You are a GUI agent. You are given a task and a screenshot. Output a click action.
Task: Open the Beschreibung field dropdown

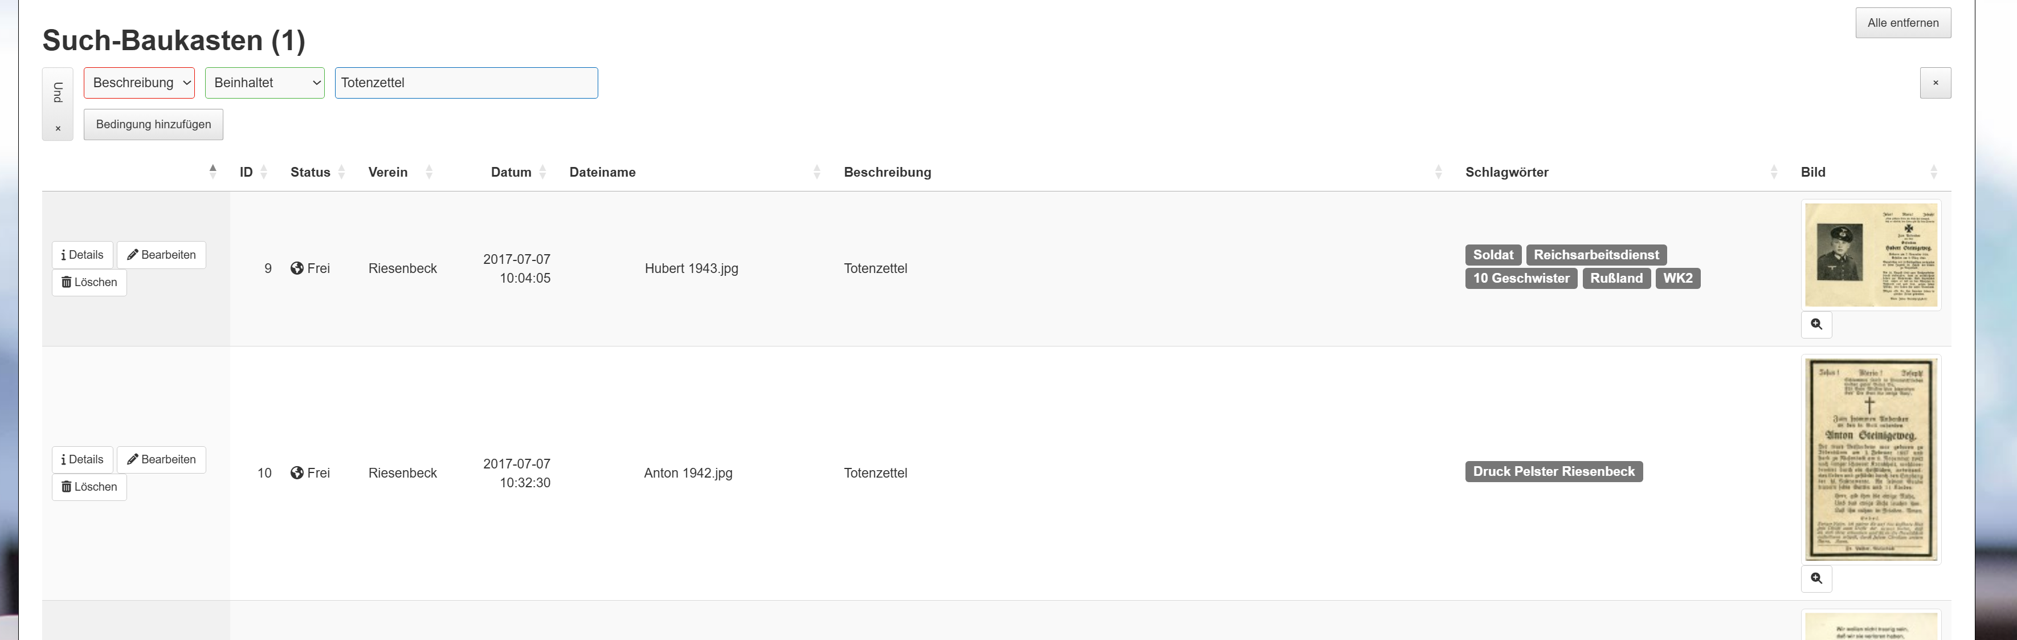click(140, 83)
